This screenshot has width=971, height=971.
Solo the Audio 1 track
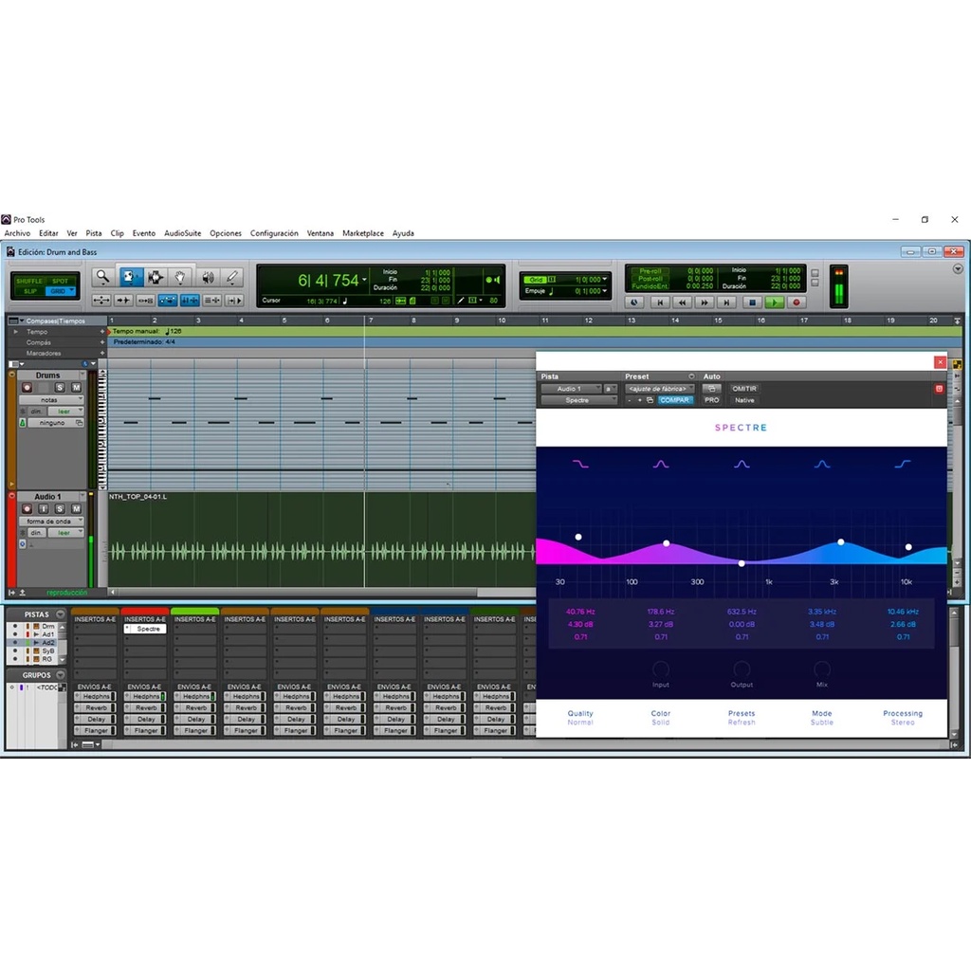coord(60,508)
